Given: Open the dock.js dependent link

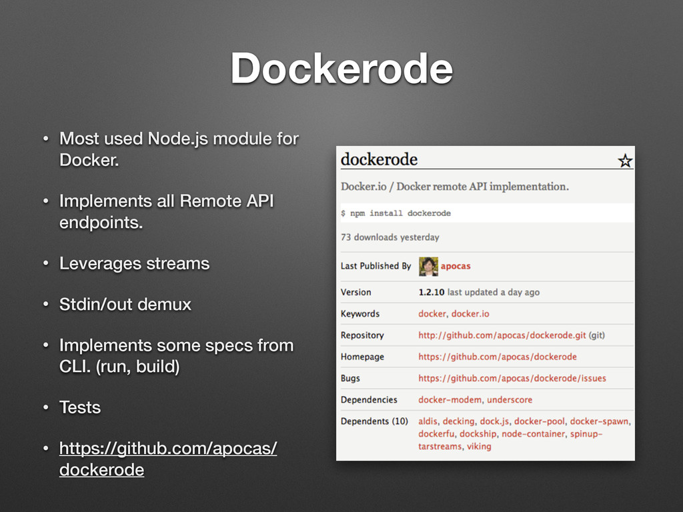Looking at the screenshot, I should [x=494, y=421].
